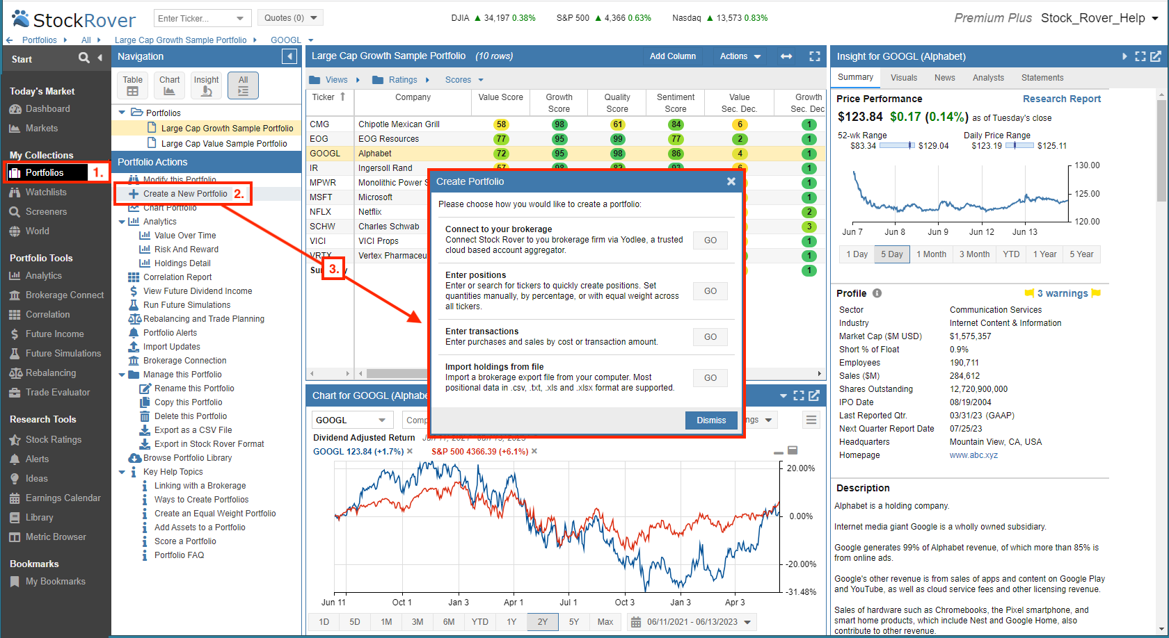Viewport: 1169px width, 638px height.
Task: Open the Research Report link
Action: click(x=1062, y=99)
